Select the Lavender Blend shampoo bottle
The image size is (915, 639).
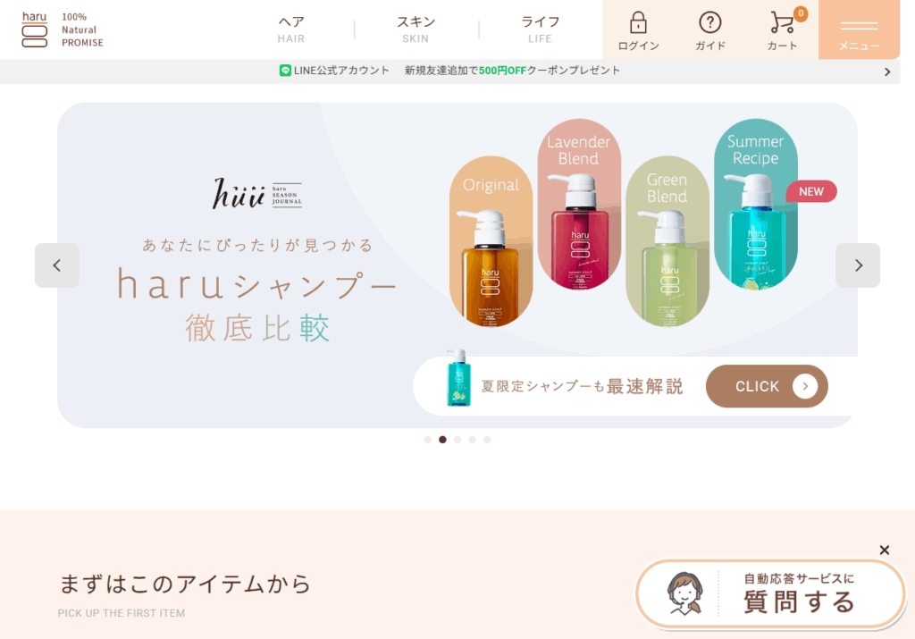[x=579, y=205]
